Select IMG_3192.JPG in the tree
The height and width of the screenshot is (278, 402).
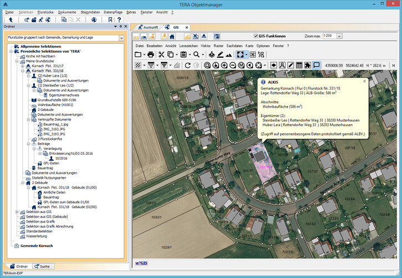click(54, 129)
